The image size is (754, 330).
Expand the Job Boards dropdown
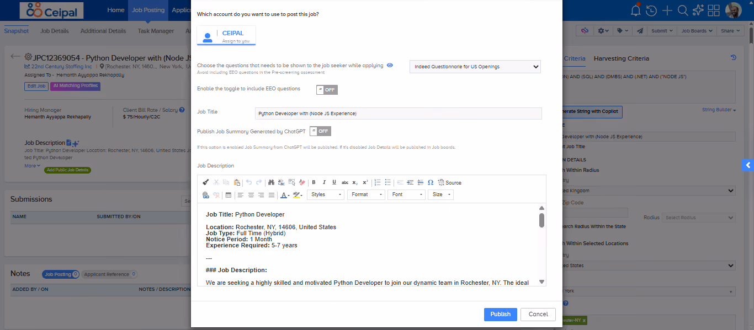tap(697, 31)
